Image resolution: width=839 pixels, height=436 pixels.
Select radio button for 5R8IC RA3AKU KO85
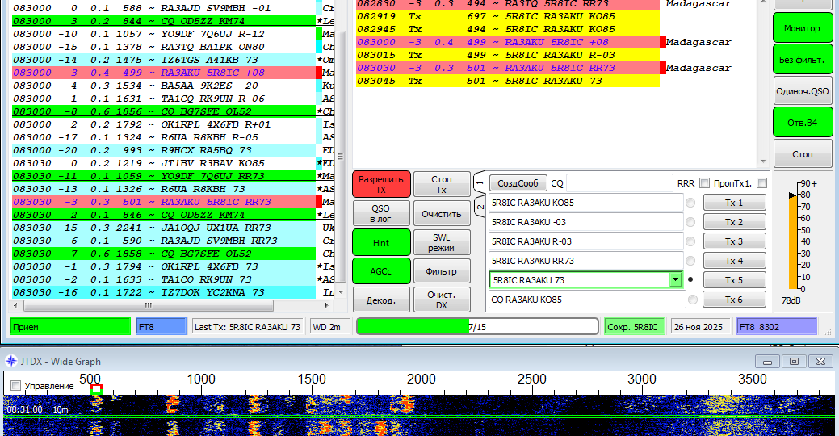(x=690, y=203)
